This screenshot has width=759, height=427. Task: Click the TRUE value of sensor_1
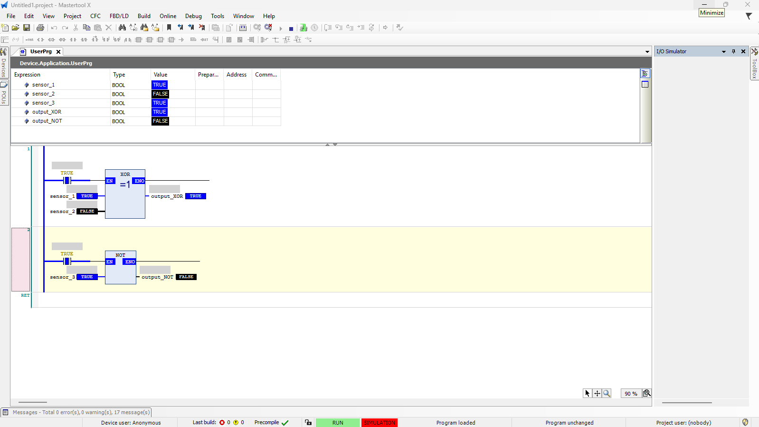coord(160,85)
